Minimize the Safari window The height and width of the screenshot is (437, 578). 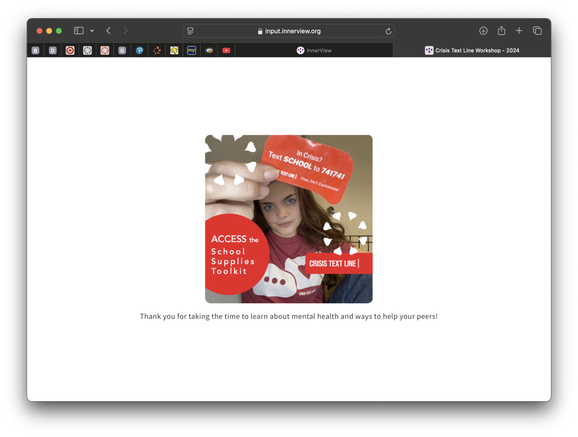tap(49, 31)
